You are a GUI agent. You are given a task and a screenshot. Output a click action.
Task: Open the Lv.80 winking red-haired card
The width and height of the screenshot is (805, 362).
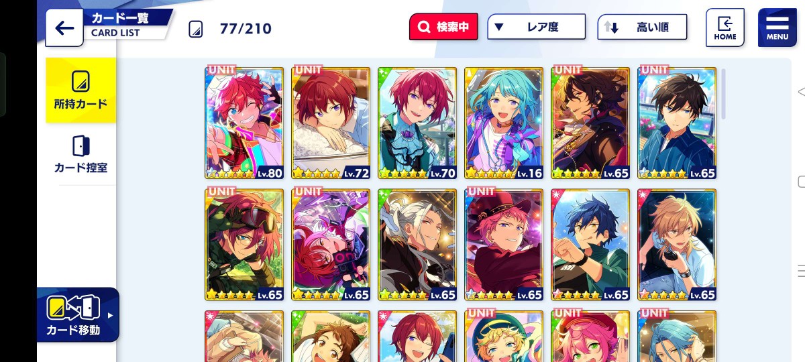(244, 123)
